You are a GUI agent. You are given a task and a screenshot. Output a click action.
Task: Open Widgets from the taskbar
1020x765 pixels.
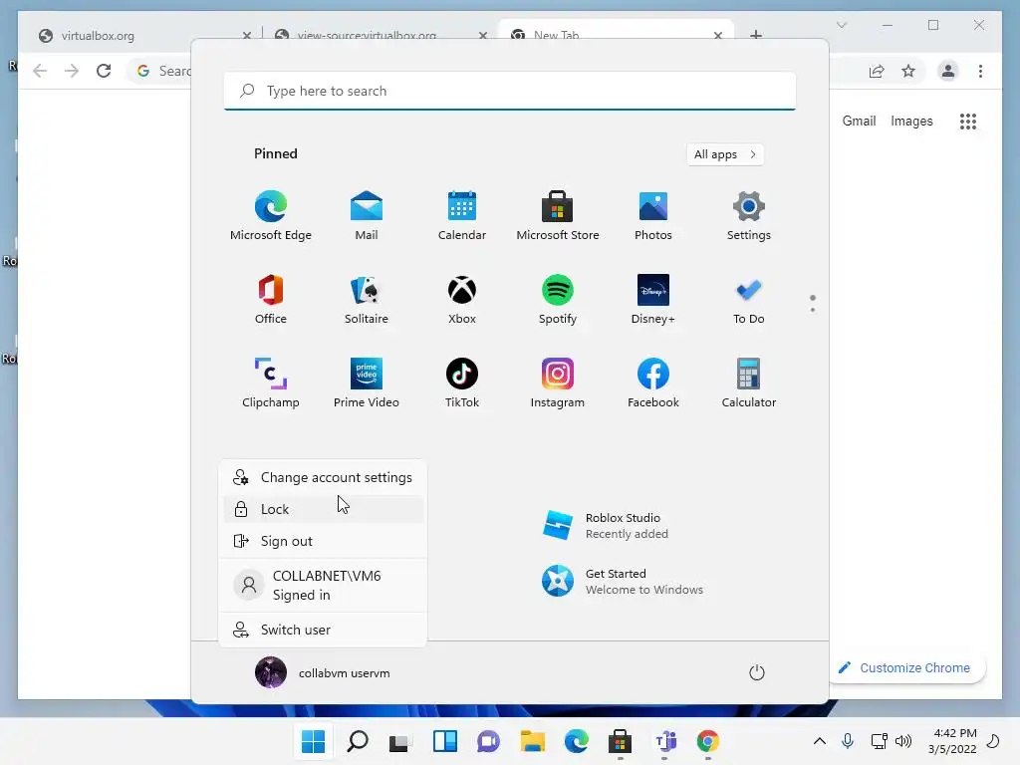pyautogui.click(x=445, y=741)
